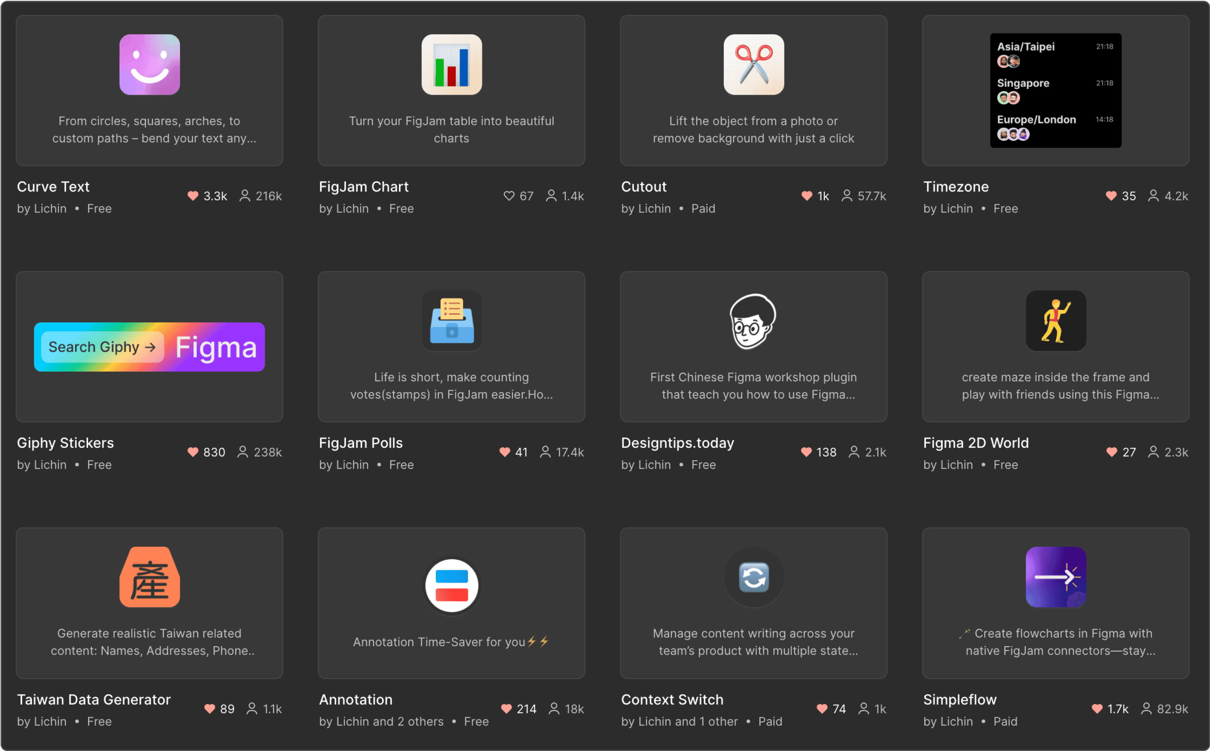This screenshot has height=751, width=1210.
Task: Click the users icon next to 238k
Action: pos(242,452)
